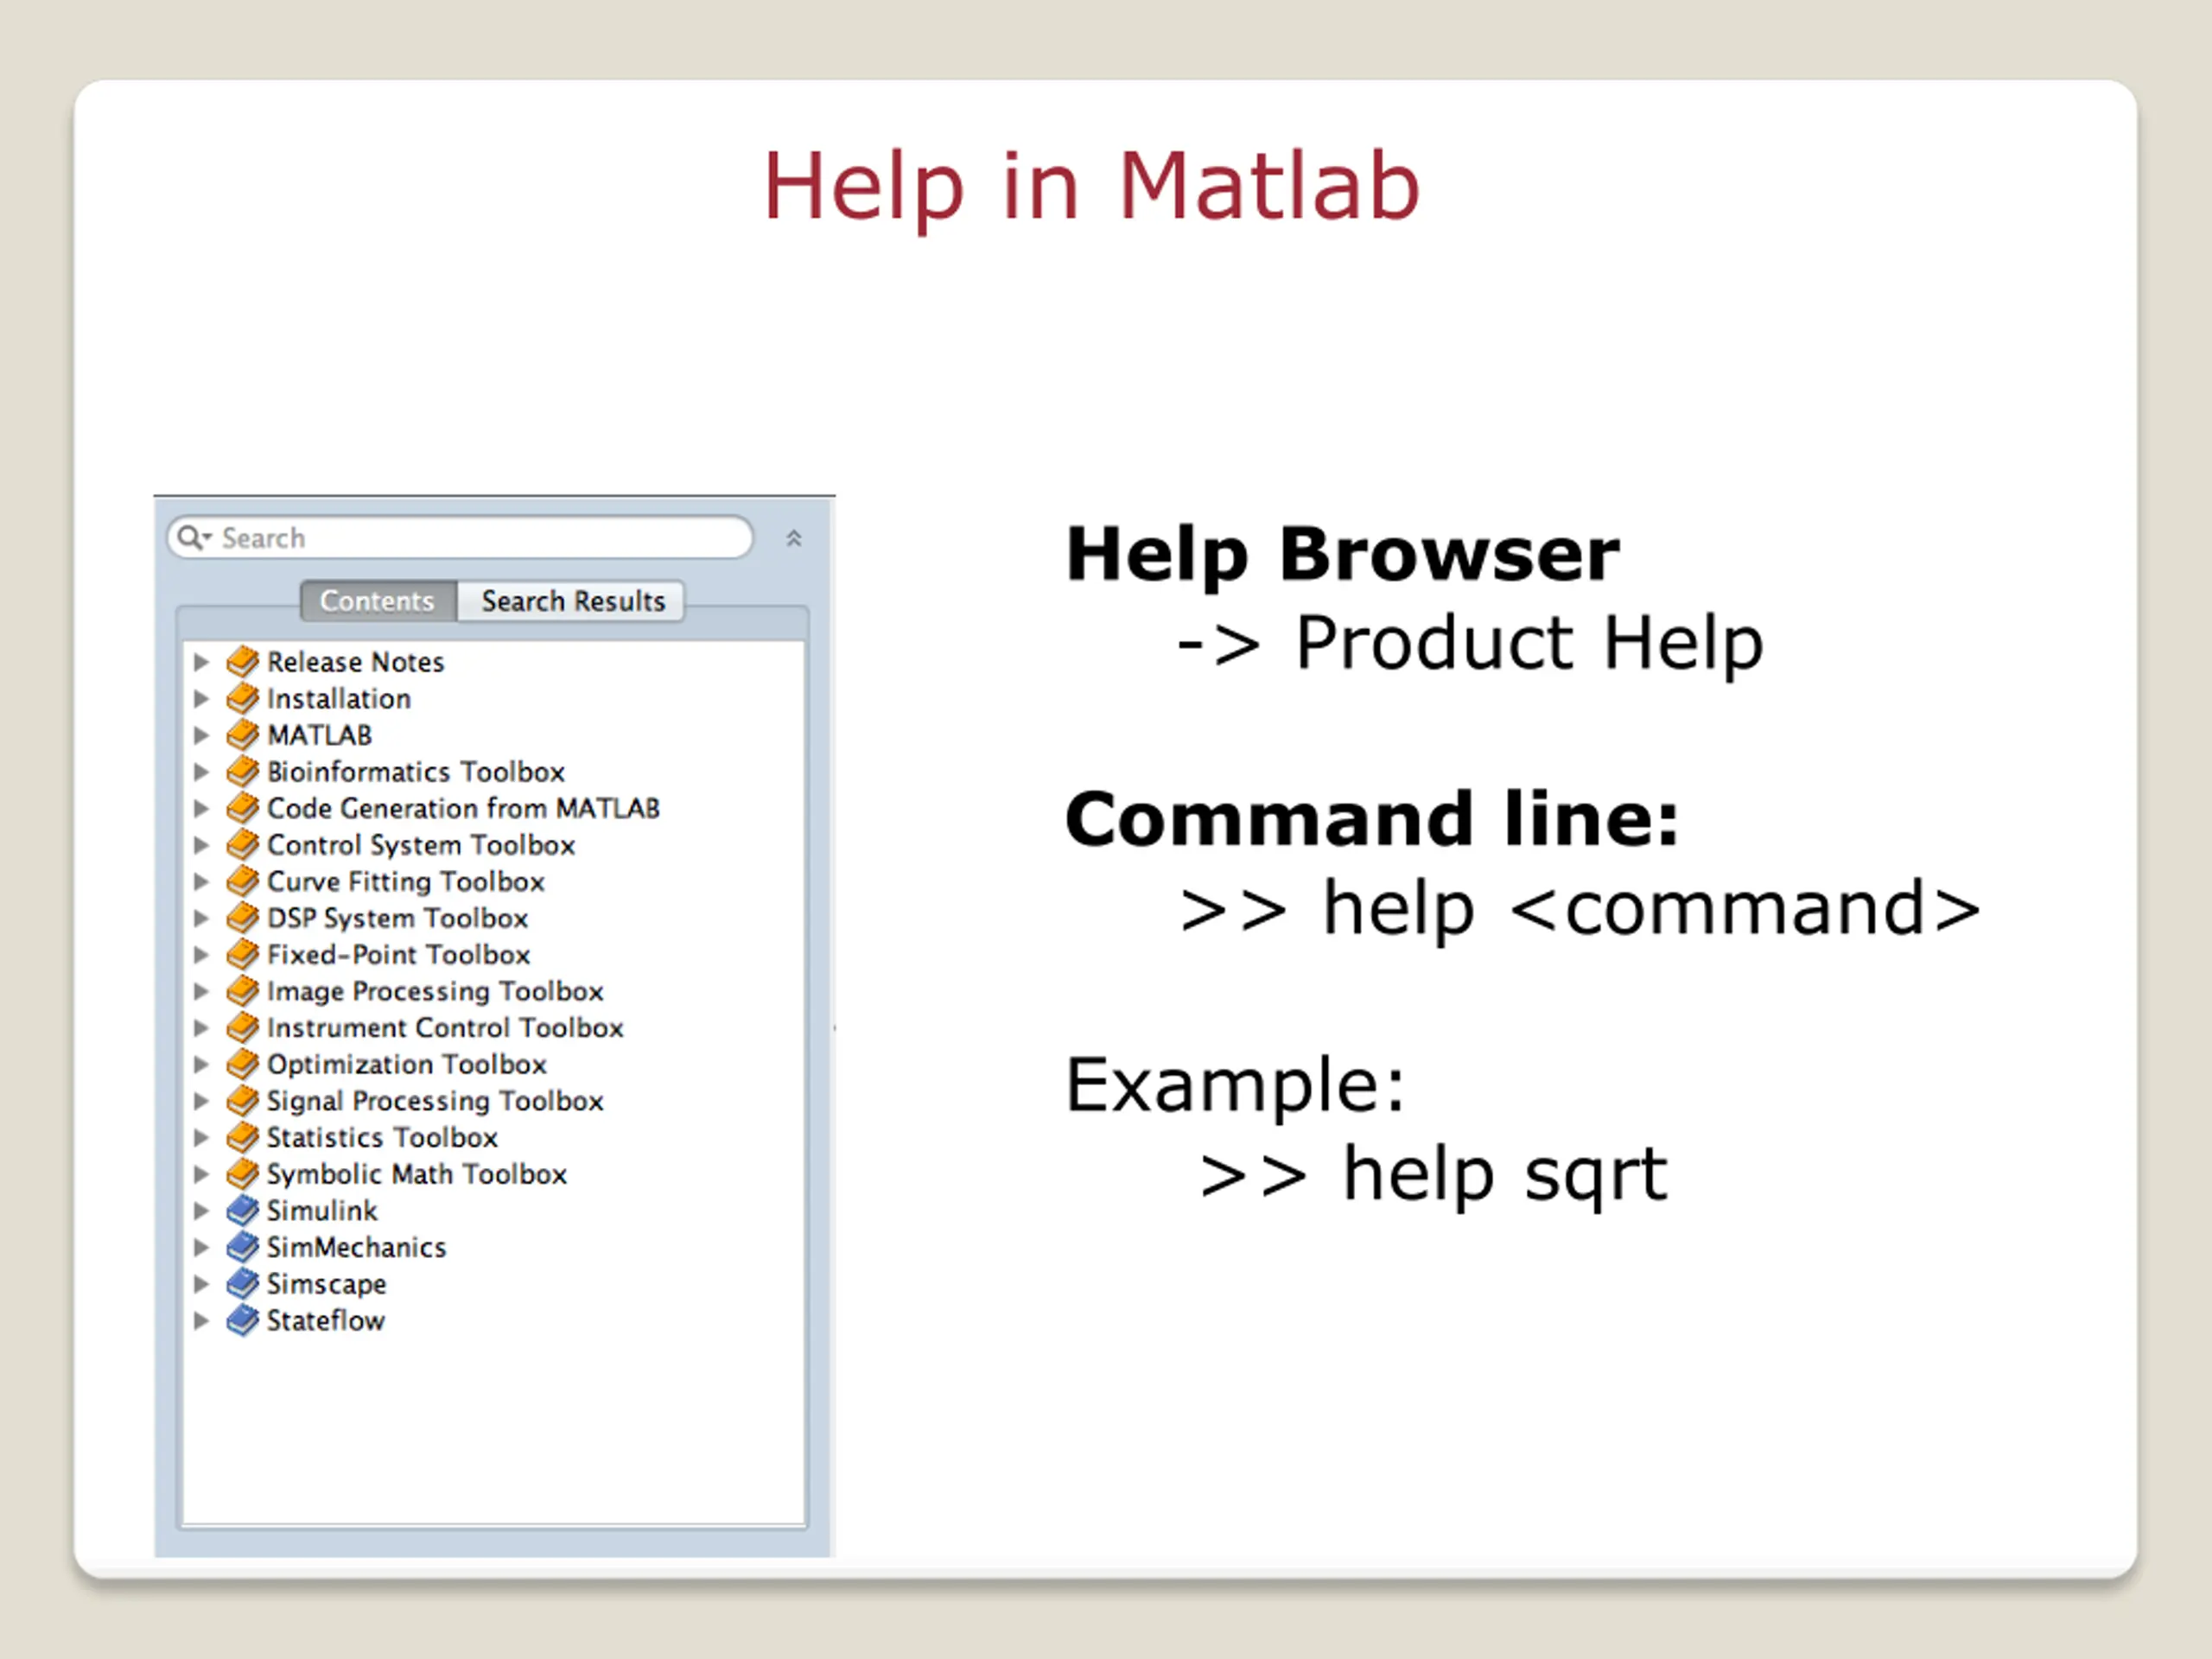This screenshot has height=1659, width=2212.
Task: Expand the Simulink tree node
Action: (x=201, y=1210)
